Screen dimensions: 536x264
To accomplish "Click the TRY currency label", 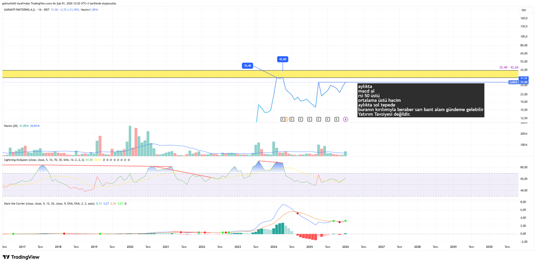I will coord(523,10).
